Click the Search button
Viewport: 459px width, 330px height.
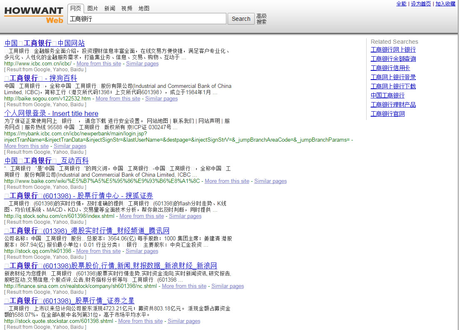click(241, 19)
